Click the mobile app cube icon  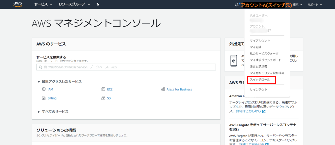(x=234, y=61)
